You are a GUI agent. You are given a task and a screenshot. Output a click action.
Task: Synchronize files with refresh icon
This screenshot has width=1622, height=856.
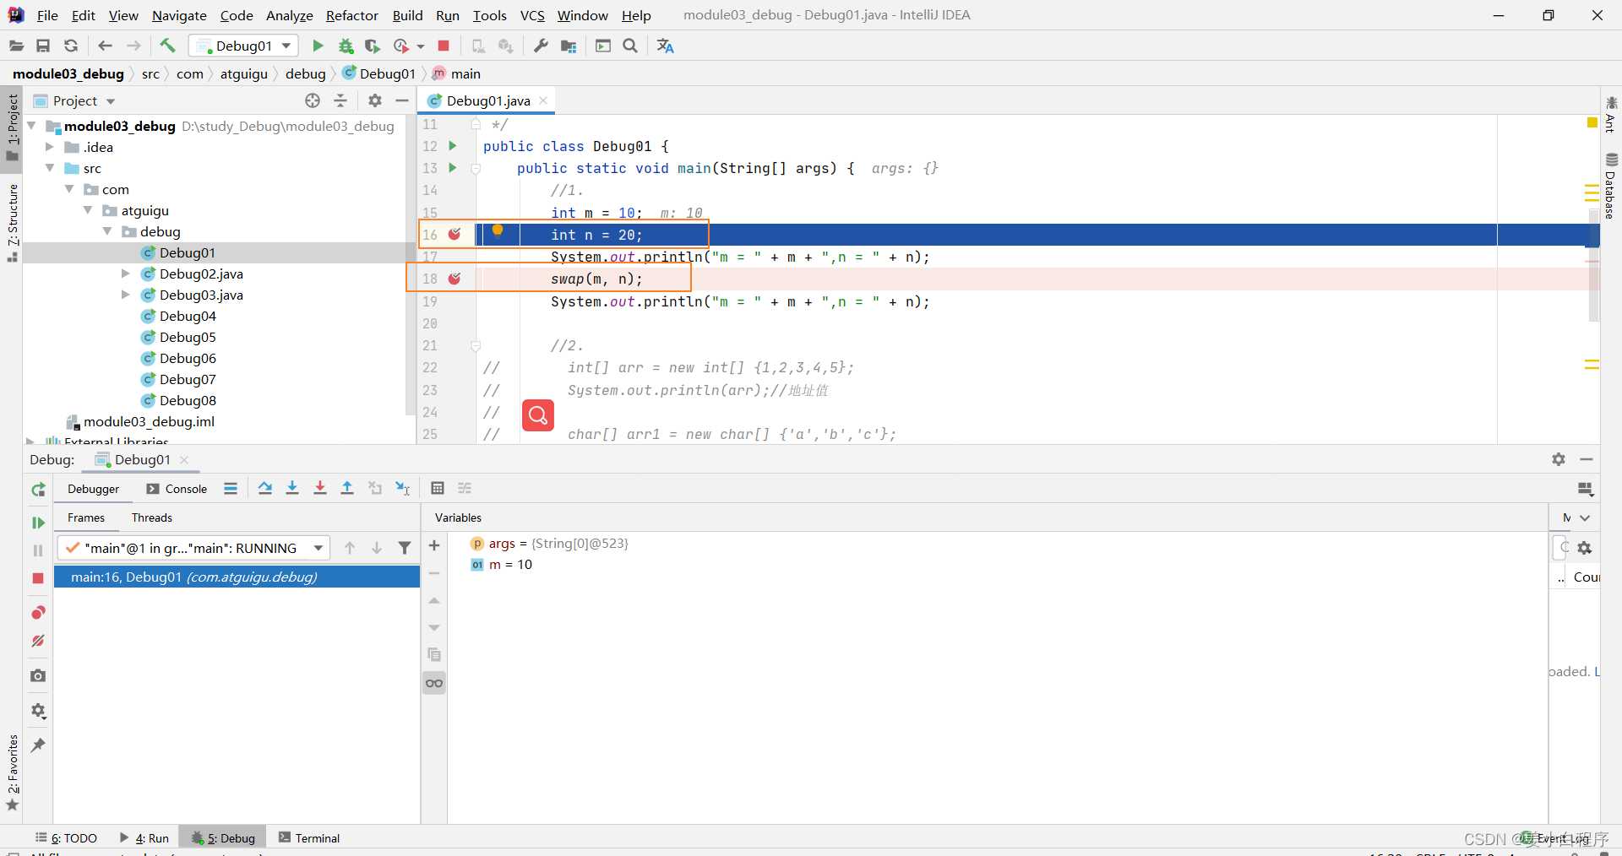[71, 46]
